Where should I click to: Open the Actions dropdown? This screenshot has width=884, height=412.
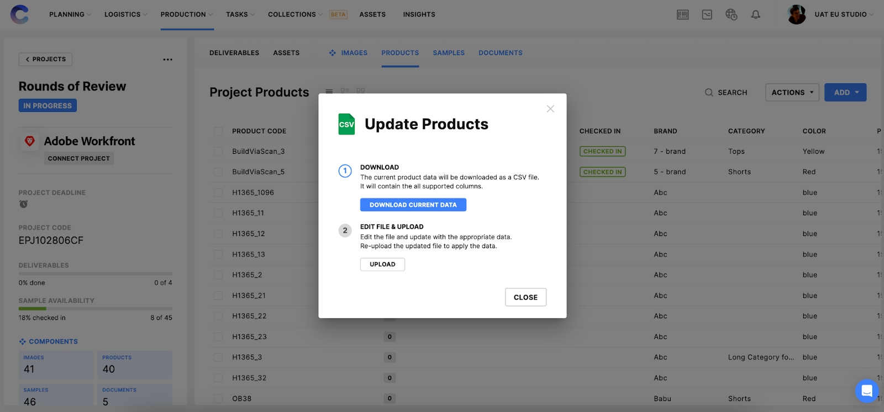coord(792,93)
